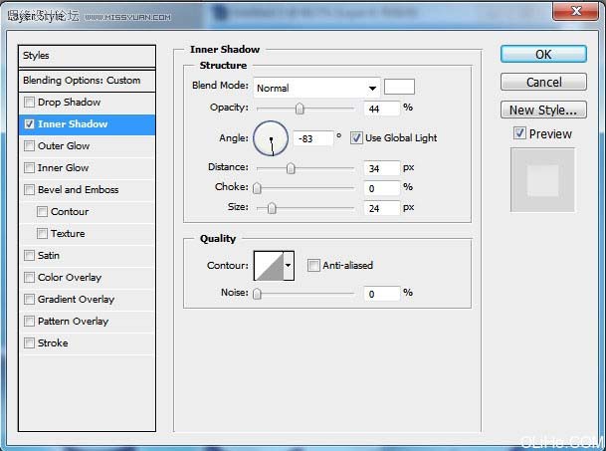Viewport: 606px width, 451px height.
Task: Select the Drop Shadow list row
Action: click(87, 103)
